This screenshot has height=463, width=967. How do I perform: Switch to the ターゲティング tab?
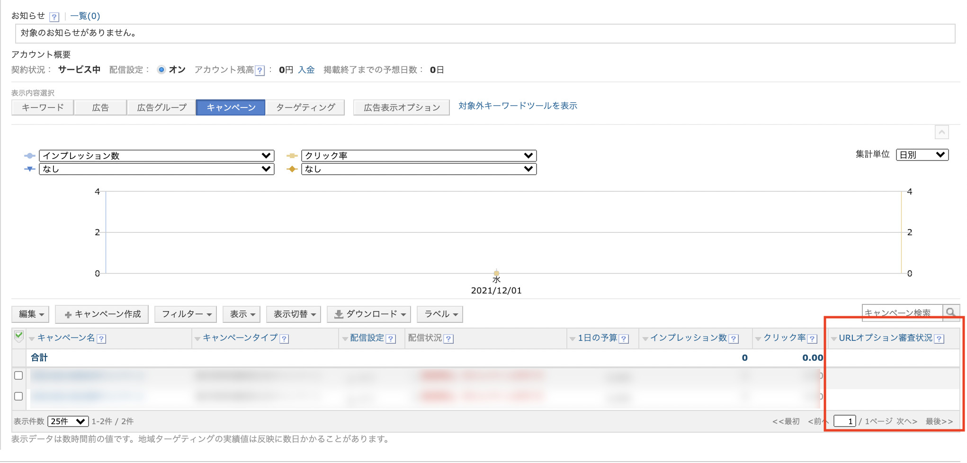(x=305, y=107)
